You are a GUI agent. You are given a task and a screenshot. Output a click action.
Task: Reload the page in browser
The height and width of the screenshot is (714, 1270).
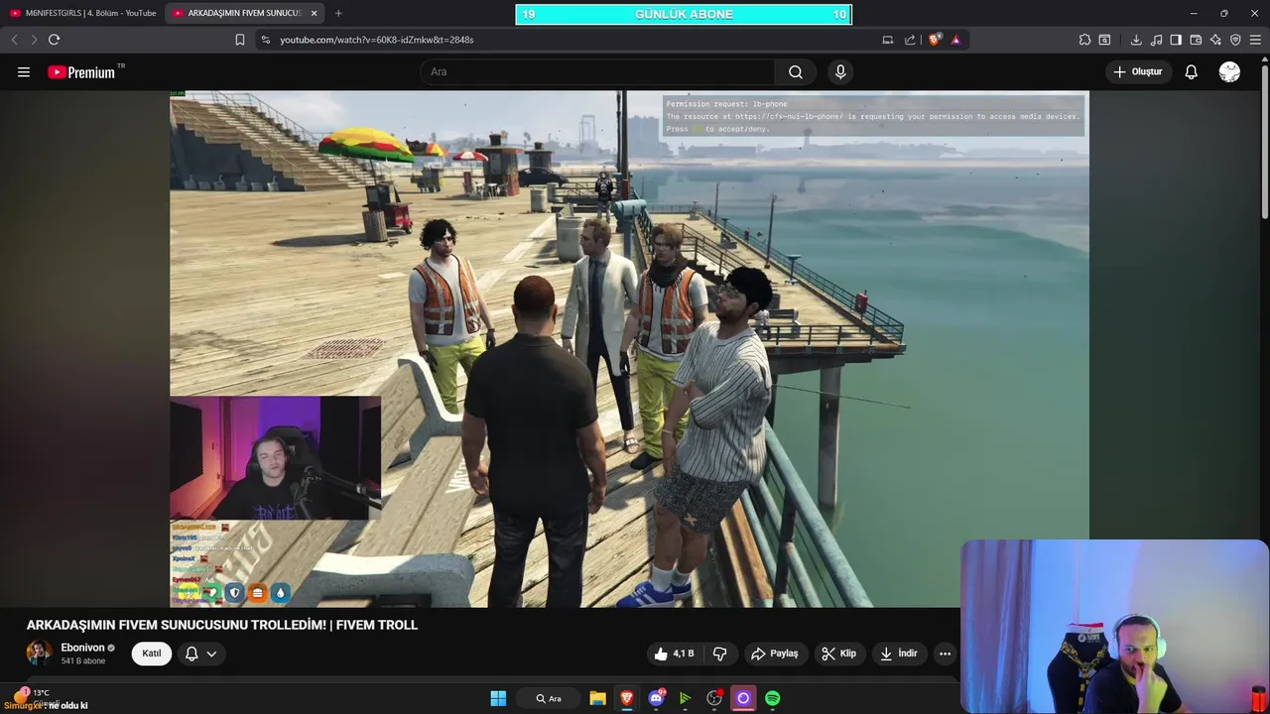coord(54,40)
